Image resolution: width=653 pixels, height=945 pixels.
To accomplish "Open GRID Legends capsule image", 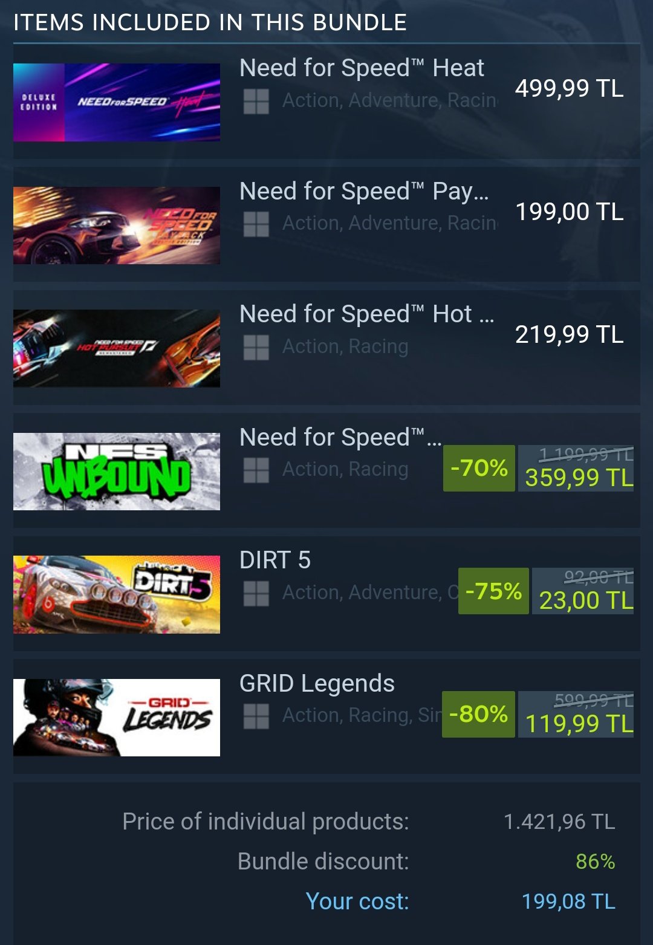I will pos(117,718).
